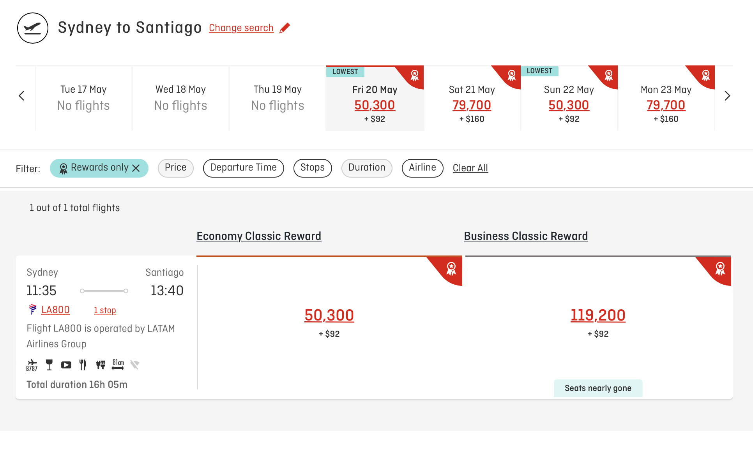Select the Tue 17 May date tab
The image size is (753, 451).
tap(83, 98)
